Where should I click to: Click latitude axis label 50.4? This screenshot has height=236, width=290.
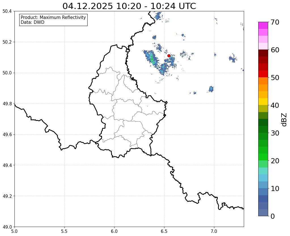[x=7, y=11]
